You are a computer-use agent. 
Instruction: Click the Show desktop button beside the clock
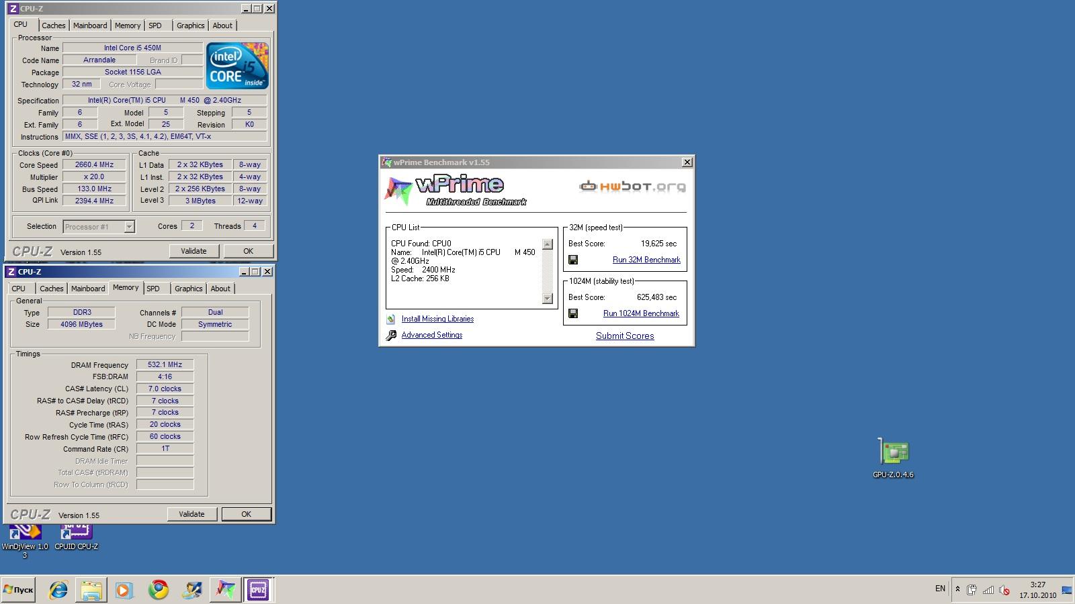1067,590
